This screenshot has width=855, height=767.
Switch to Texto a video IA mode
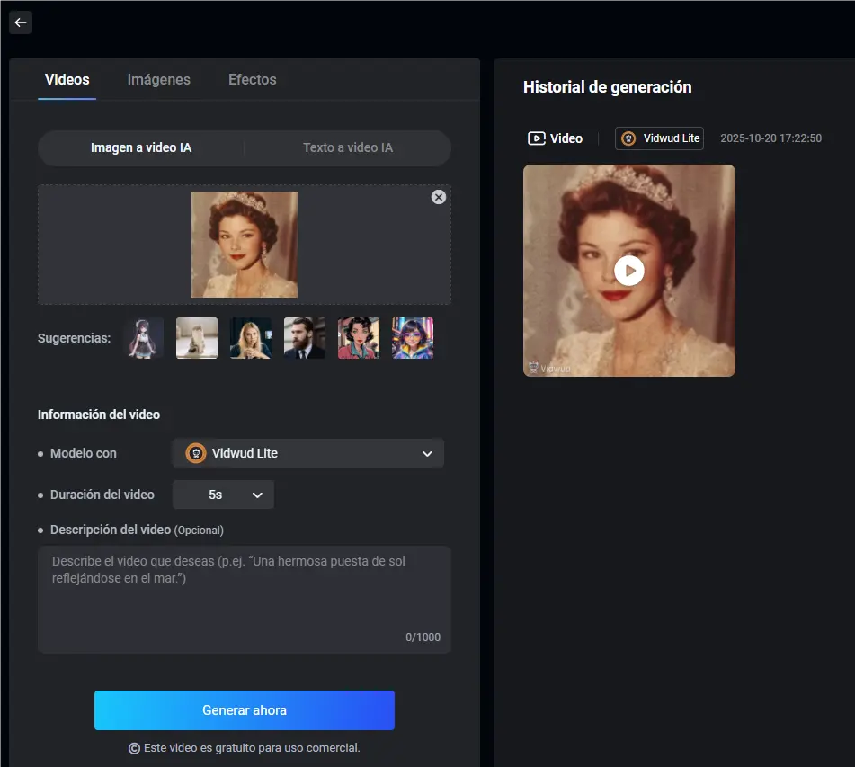348,147
